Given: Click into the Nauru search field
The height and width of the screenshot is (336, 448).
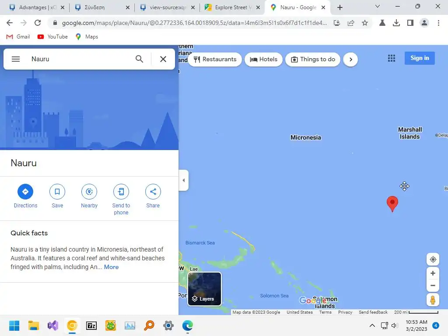Looking at the screenshot, I should (x=80, y=59).
